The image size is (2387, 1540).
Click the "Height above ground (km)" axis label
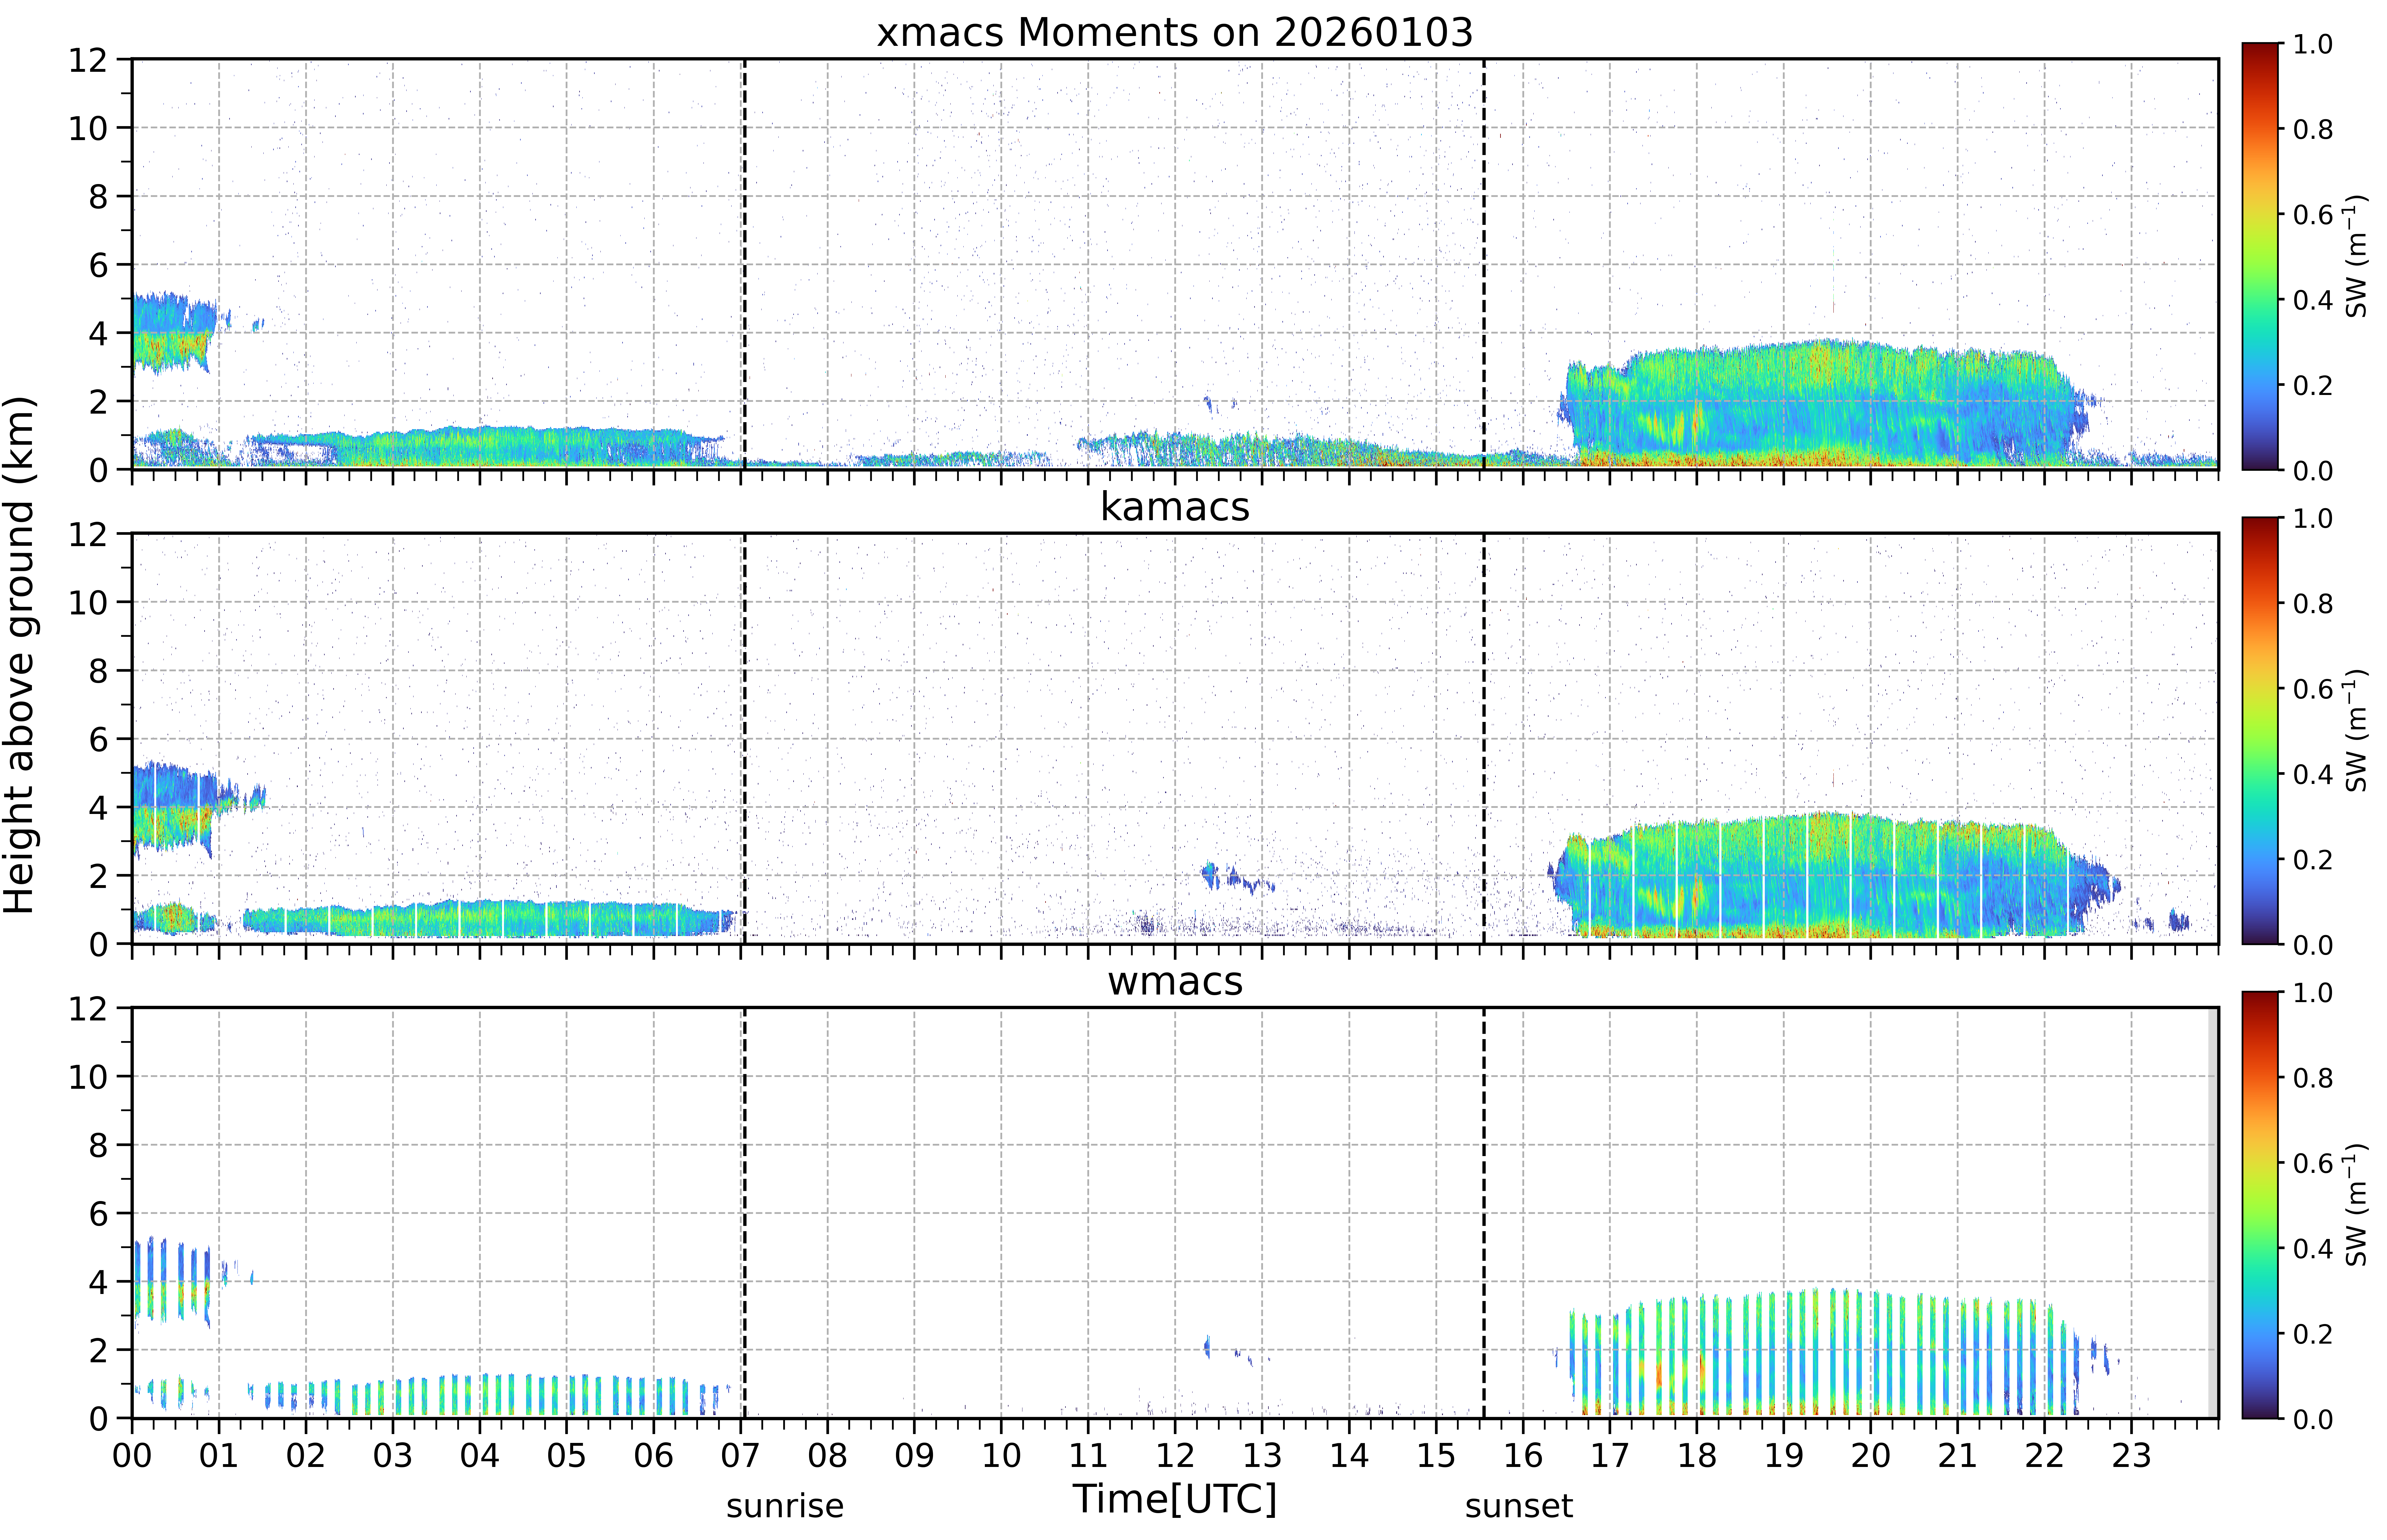click(x=20, y=655)
